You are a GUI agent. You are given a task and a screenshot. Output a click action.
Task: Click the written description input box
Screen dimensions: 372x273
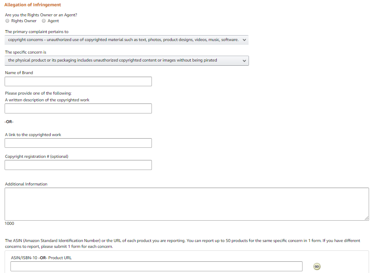click(78, 108)
